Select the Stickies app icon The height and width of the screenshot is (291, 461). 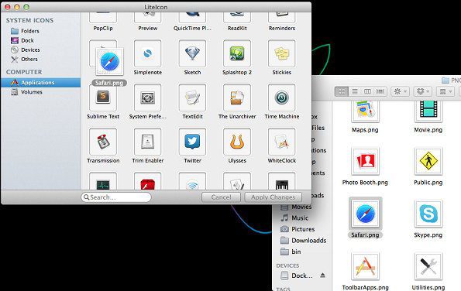[x=282, y=53]
